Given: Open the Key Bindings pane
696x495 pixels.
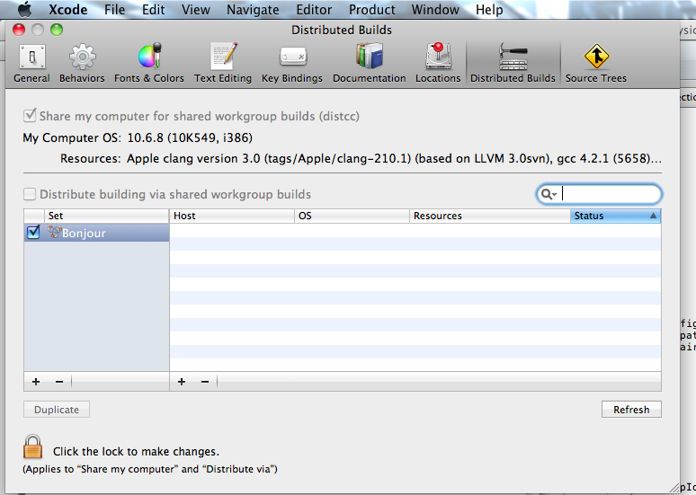Looking at the screenshot, I should pyautogui.click(x=292, y=63).
